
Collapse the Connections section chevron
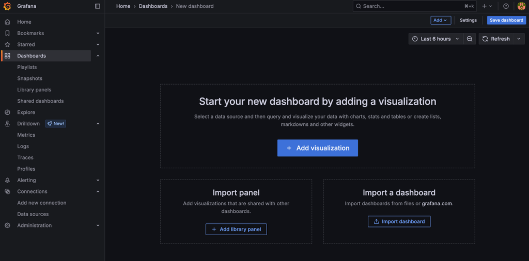(98, 192)
